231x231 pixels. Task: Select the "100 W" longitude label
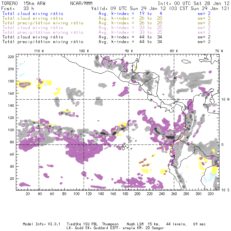tap(84, 51)
